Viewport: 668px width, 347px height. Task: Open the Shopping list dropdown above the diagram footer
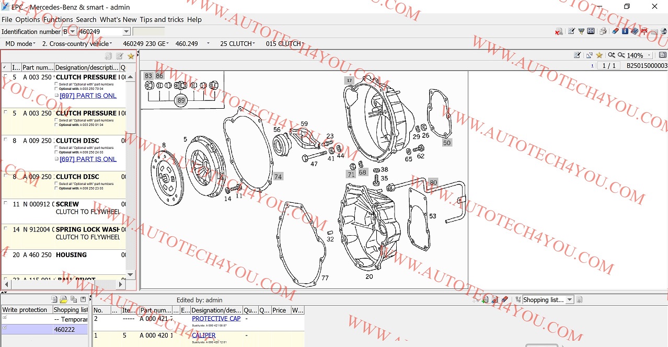(x=570, y=300)
